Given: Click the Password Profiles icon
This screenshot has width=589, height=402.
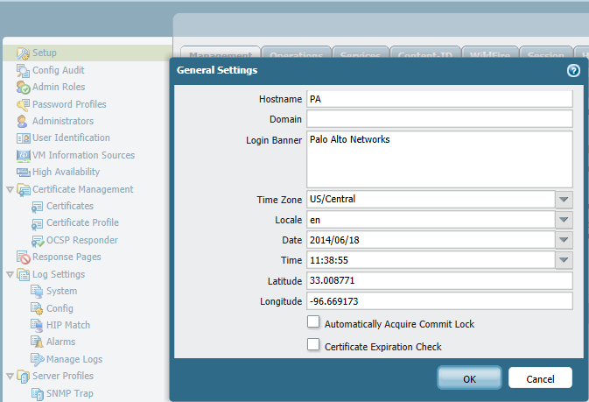Looking at the screenshot, I should (24, 104).
